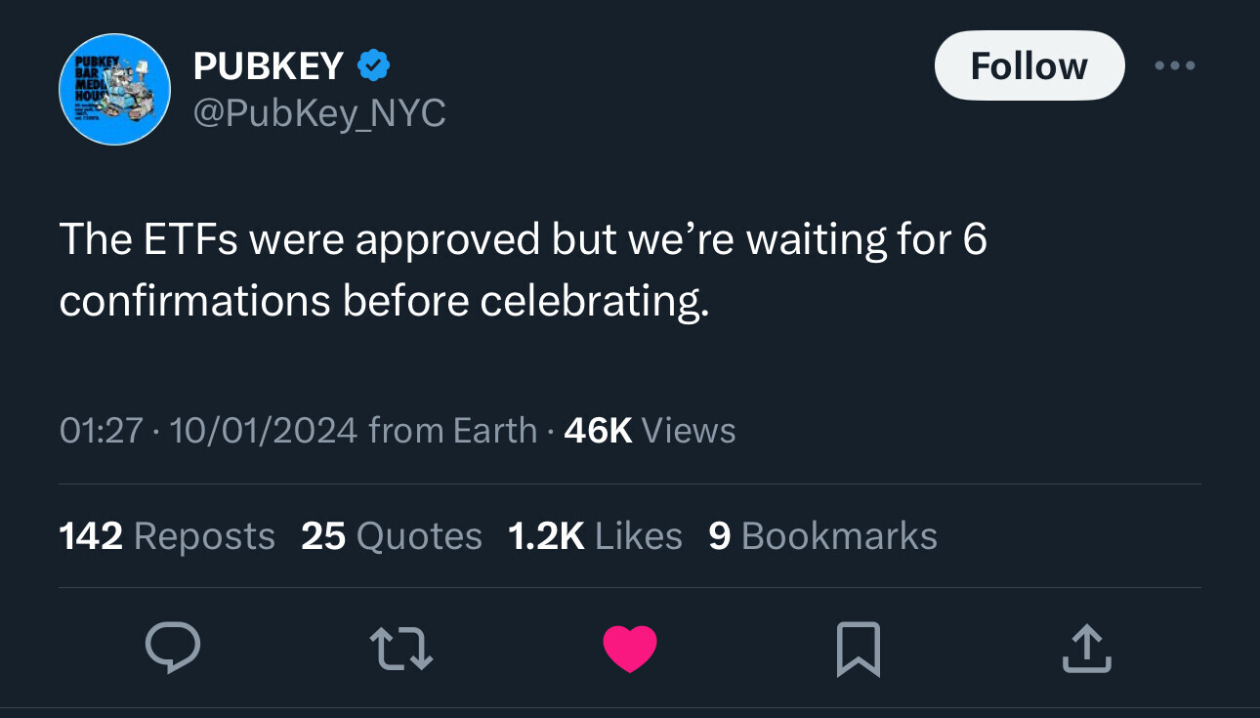The image size is (1260, 718).
Task: Visit the @PubKey_NYC handle link
Action: (x=319, y=114)
